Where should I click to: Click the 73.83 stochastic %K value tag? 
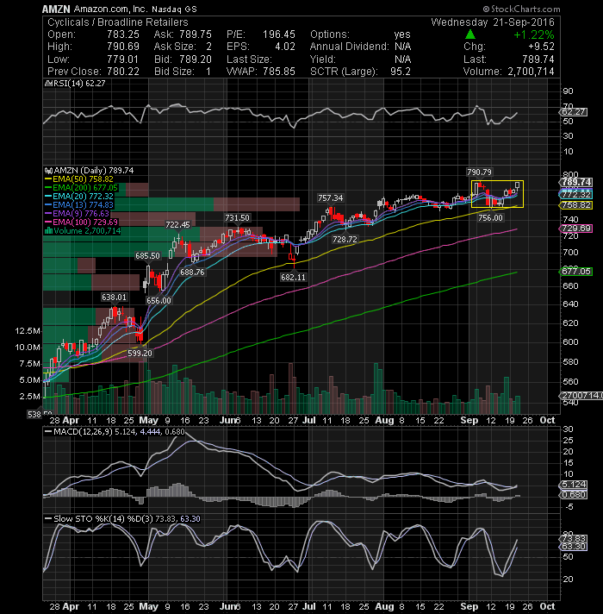tap(573, 539)
